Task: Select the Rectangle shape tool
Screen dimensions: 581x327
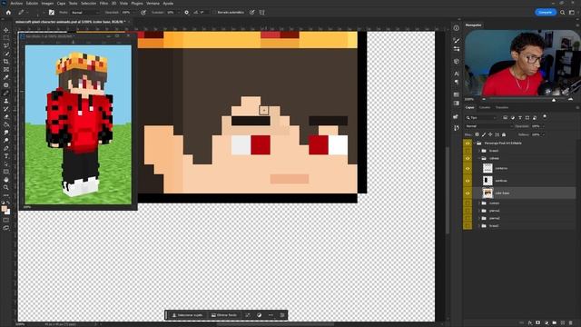Action: [x=6, y=172]
